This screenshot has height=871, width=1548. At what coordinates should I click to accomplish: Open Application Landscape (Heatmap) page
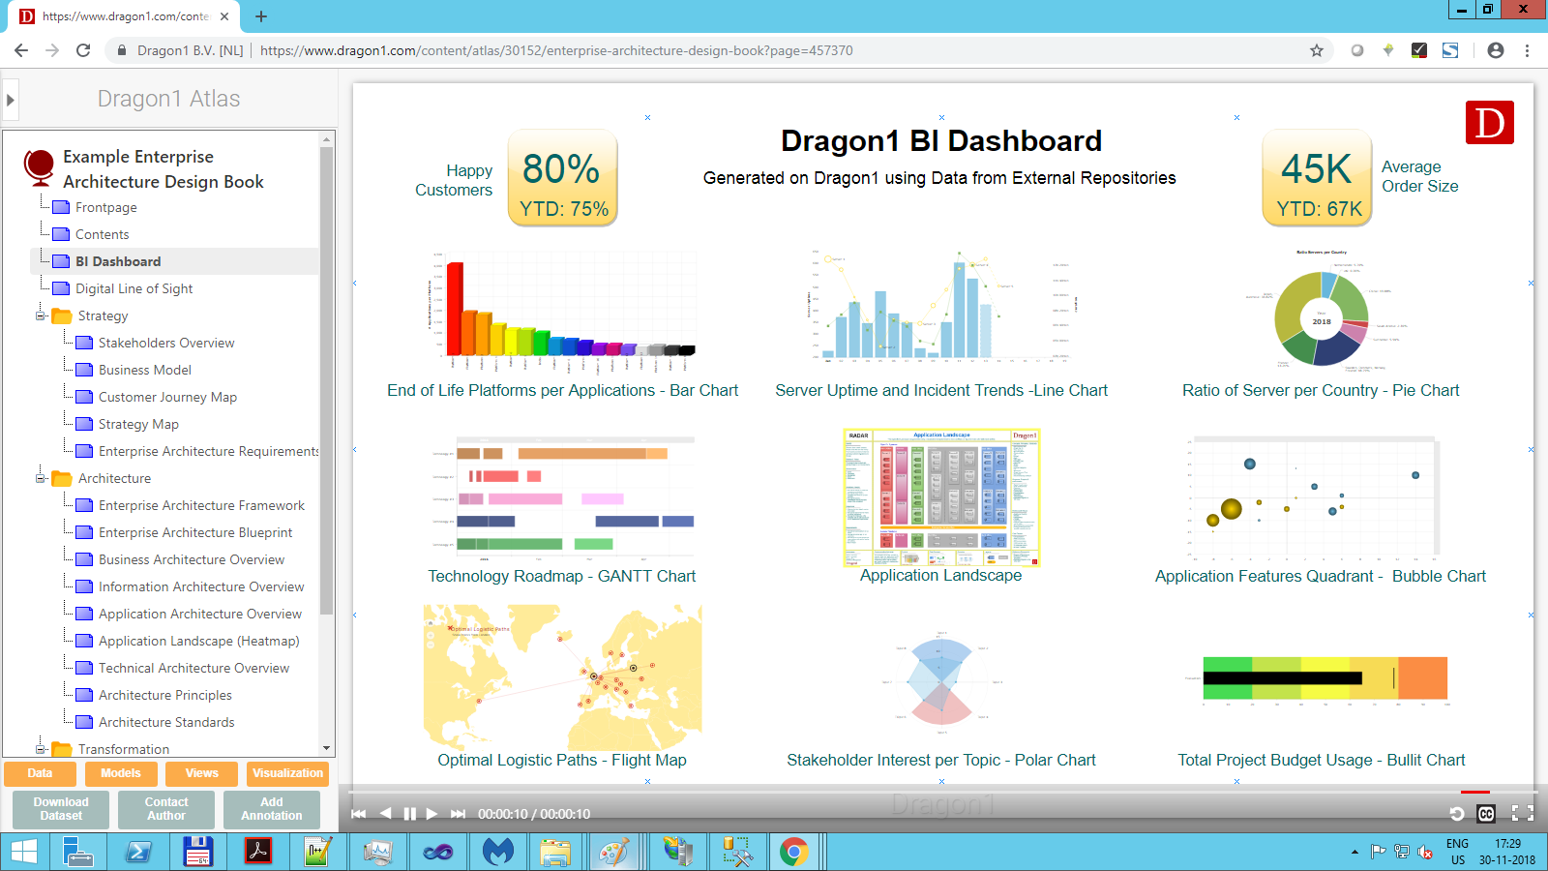(x=198, y=641)
